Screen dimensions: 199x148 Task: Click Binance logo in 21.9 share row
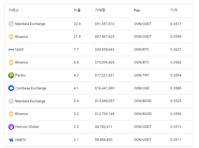click(x=11, y=37)
